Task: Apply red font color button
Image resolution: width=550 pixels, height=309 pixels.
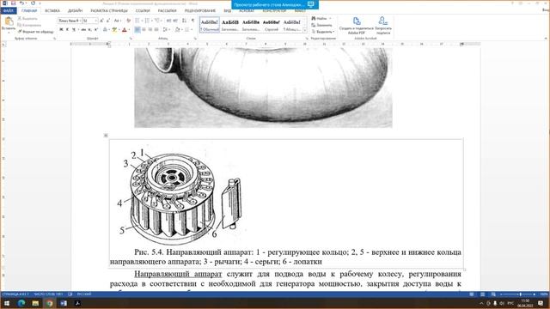Action: click(x=124, y=30)
